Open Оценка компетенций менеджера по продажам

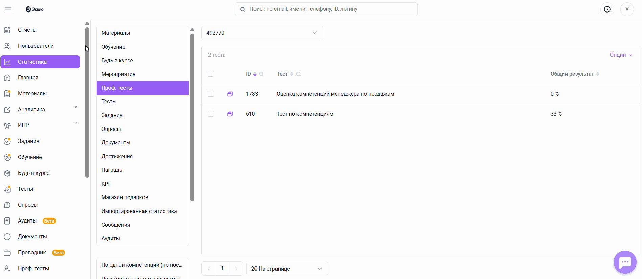pos(335,94)
